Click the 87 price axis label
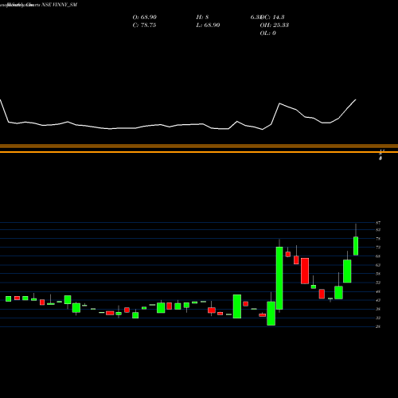 [x=378, y=223]
